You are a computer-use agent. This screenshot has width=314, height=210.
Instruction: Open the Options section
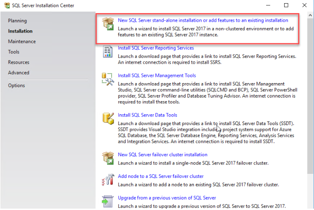point(16,85)
